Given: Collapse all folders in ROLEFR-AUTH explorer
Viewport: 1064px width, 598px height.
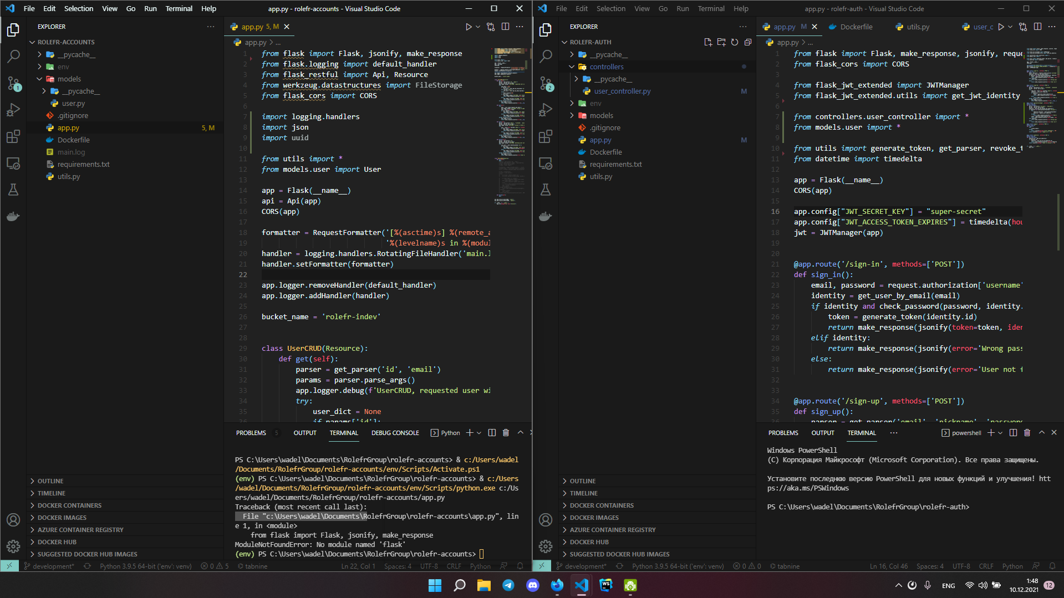Looking at the screenshot, I should click(x=748, y=42).
